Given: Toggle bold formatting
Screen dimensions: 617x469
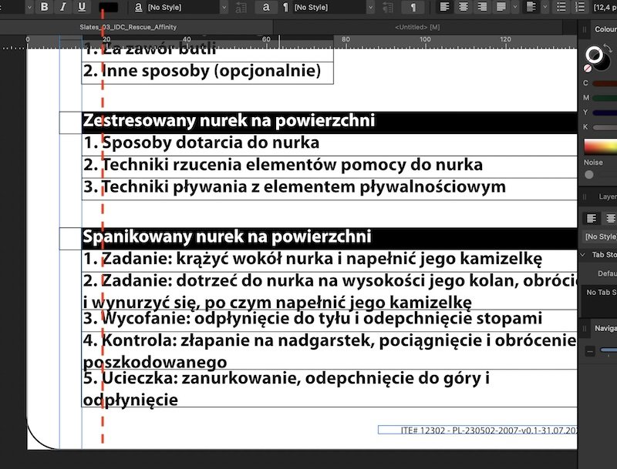Looking at the screenshot, I should tap(45, 7).
